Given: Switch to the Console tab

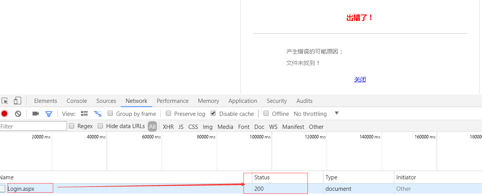Looking at the screenshot, I should (x=77, y=101).
